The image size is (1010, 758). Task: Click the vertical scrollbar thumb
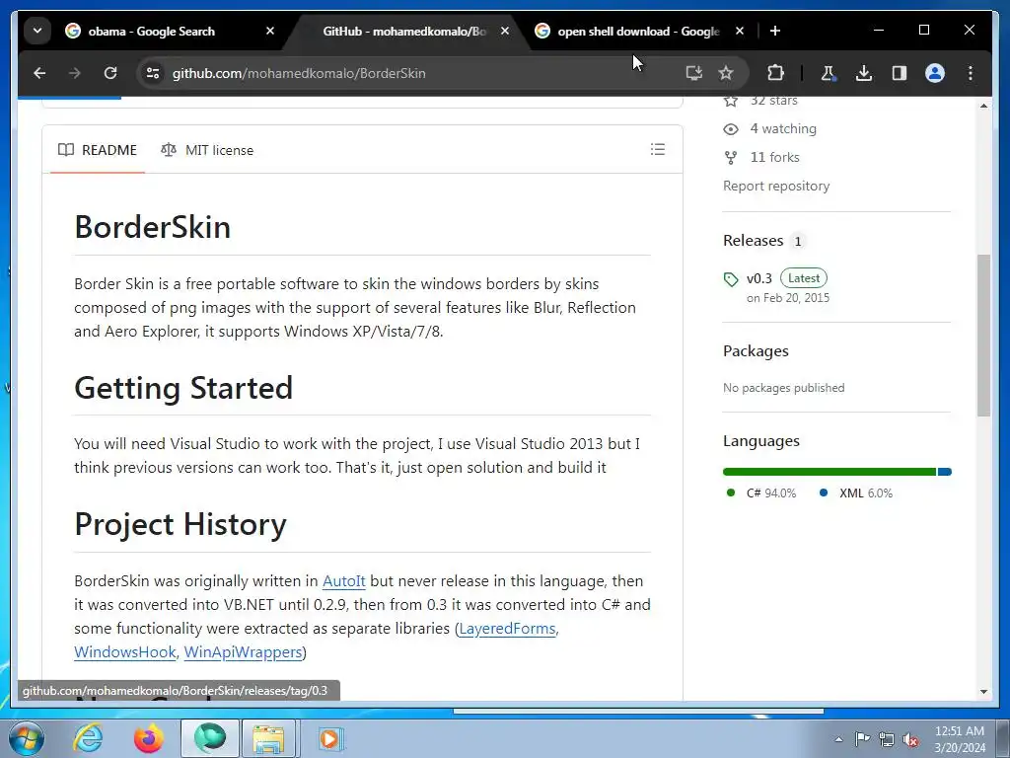pyautogui.click(x=983, y=336)
